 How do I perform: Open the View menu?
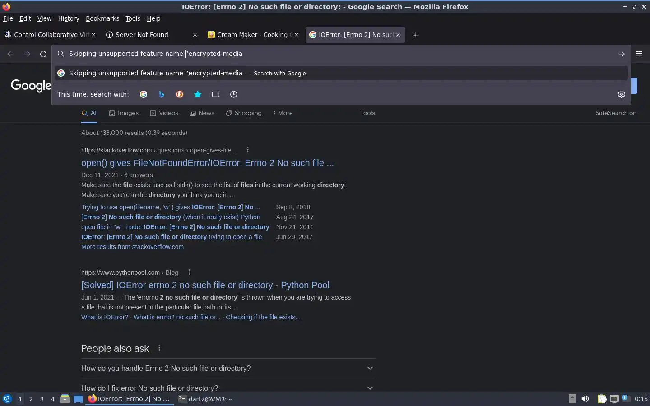pyautogui.click(x=44, y=18)
